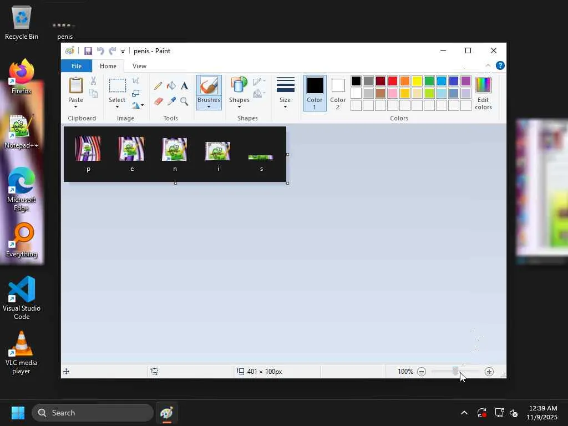
Task: Open the Windows Start menu
Action: tap(18, 413)
